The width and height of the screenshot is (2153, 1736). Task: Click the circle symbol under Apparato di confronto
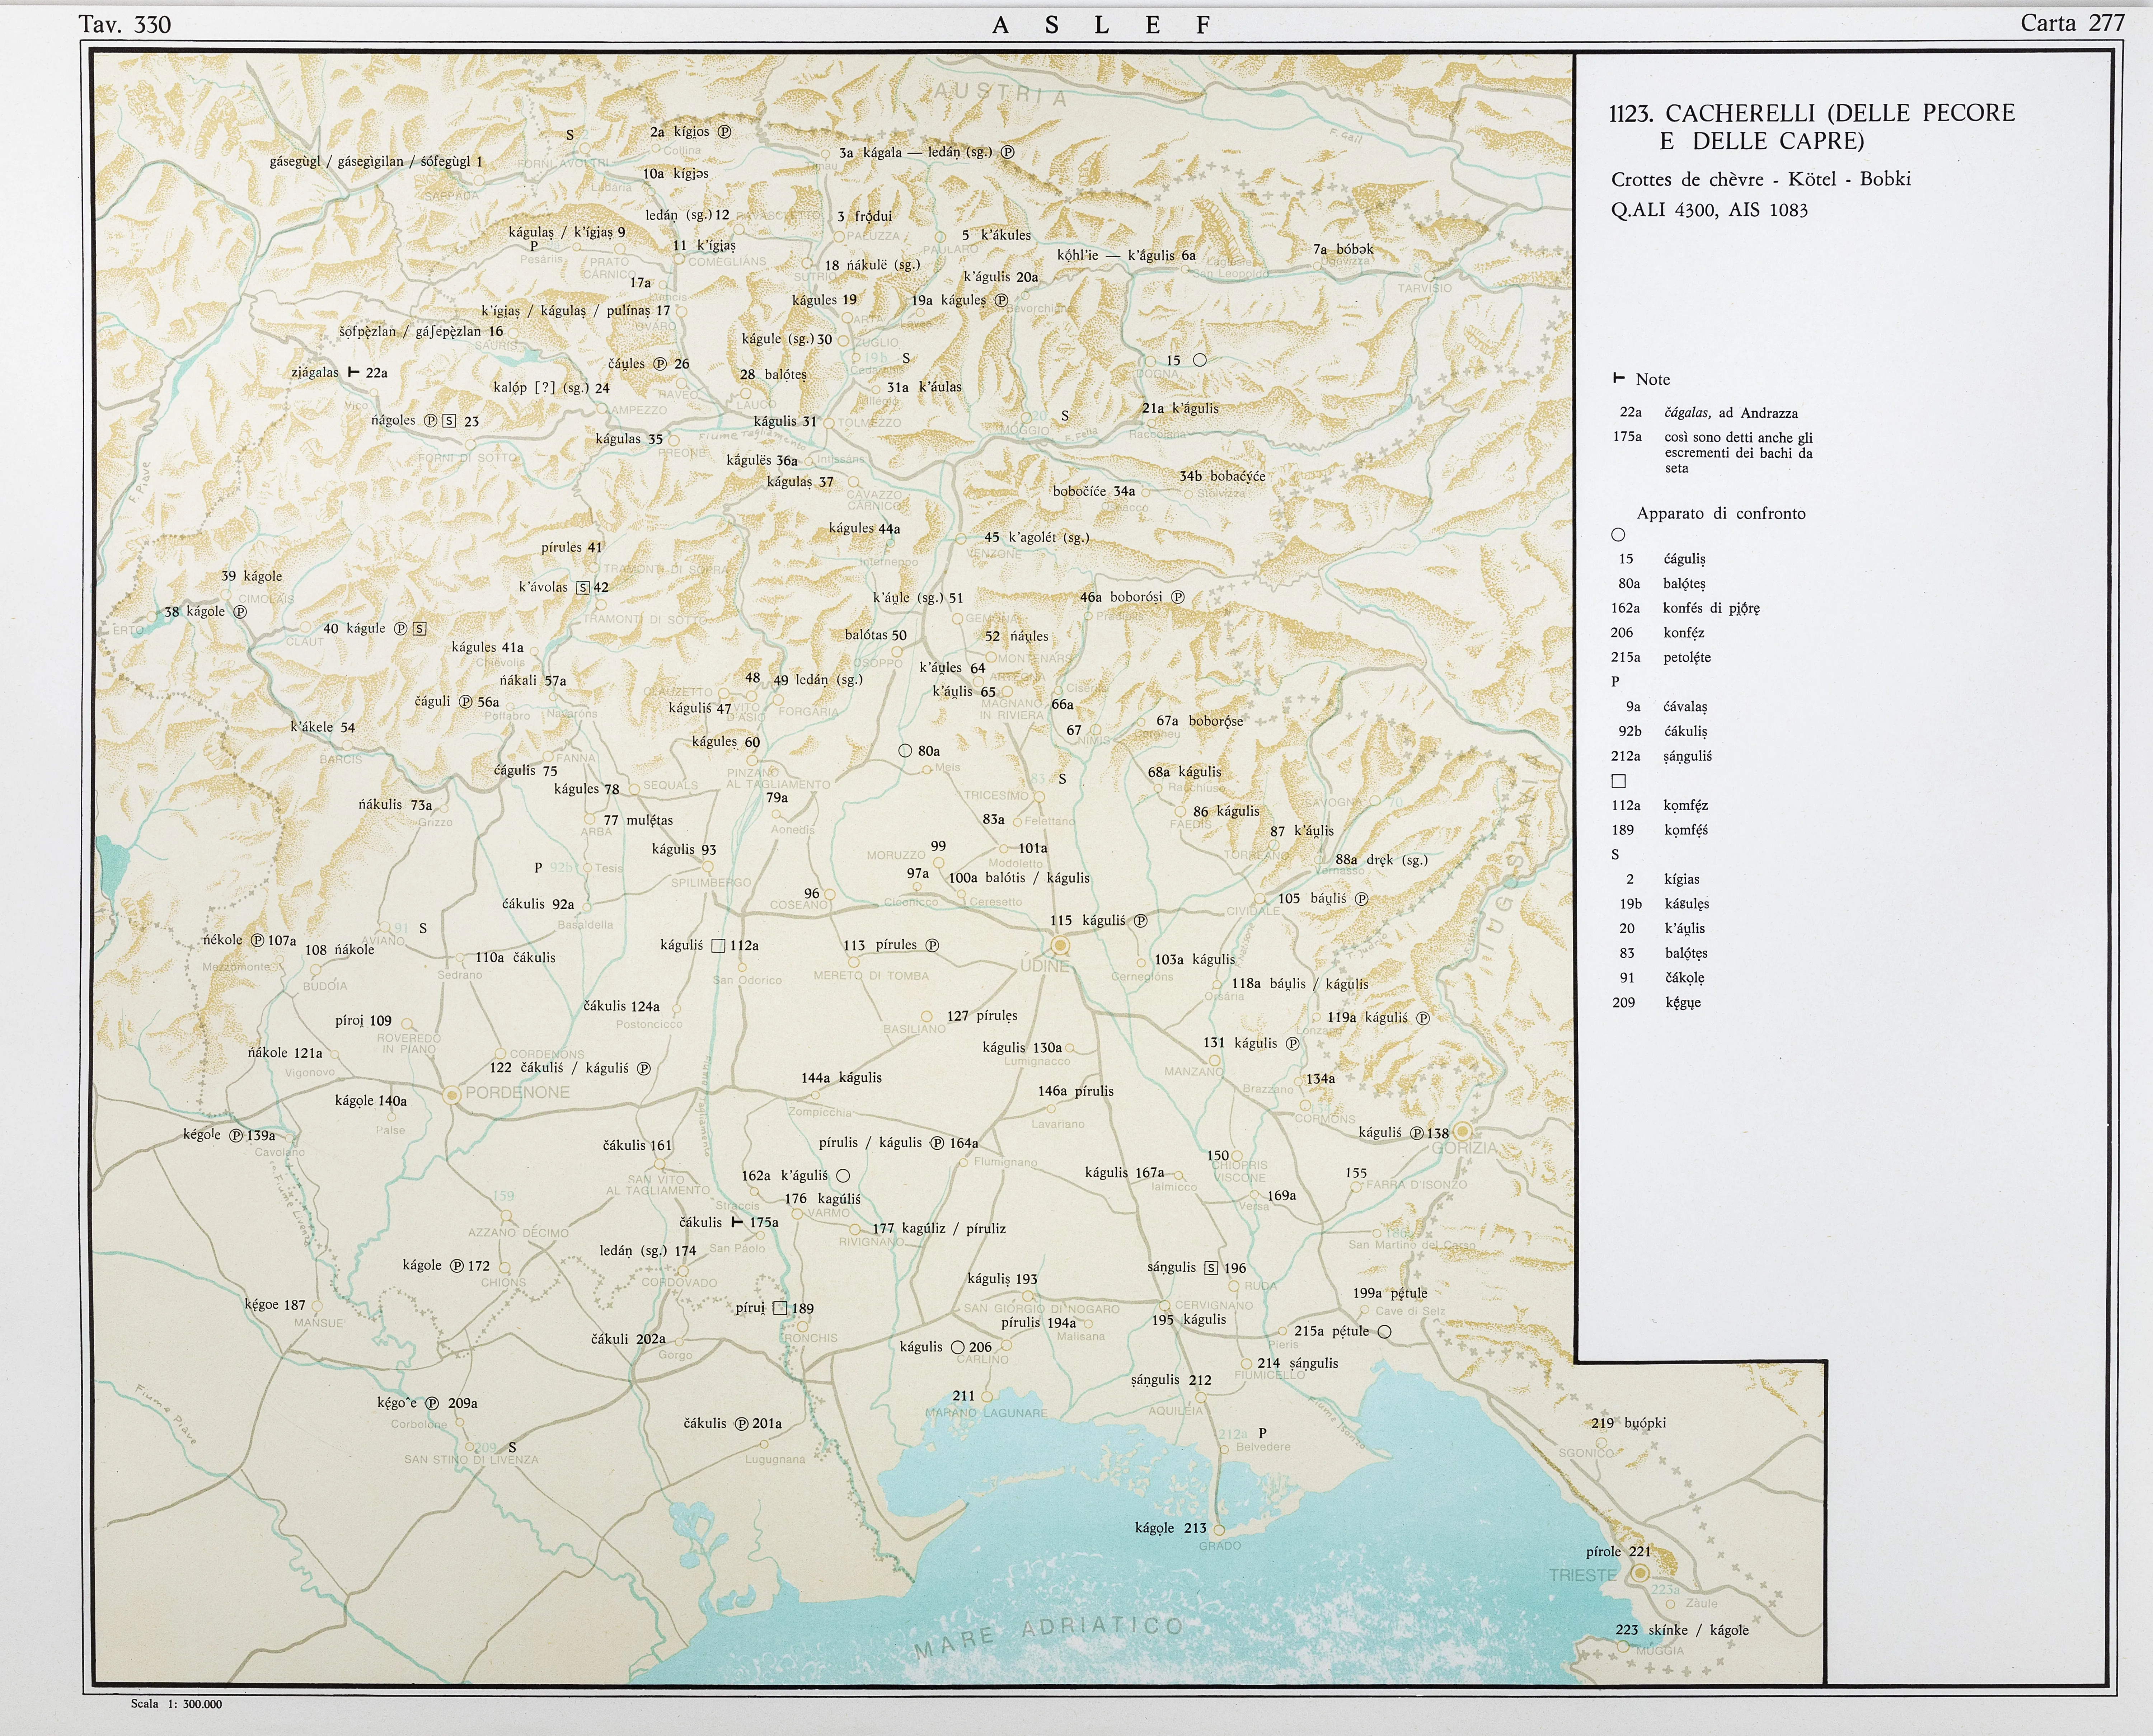pyautogui.click(x=1618, y=535)
